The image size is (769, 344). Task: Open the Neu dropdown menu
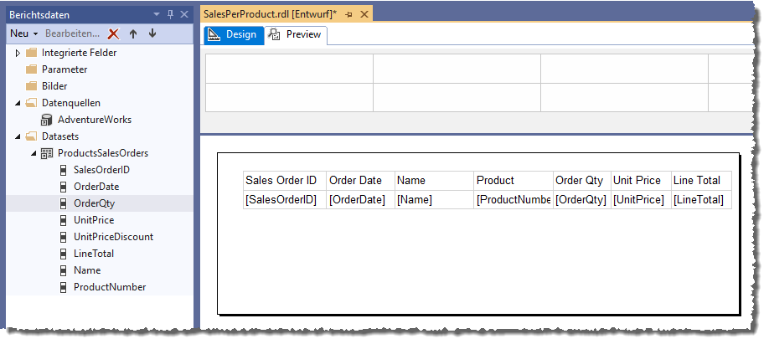tap(24, 33)
